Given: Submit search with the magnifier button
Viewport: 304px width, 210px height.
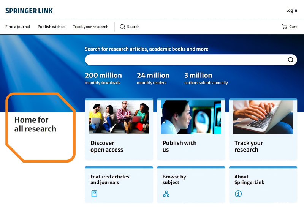Looking at the screenshot, I should click(x=291, y=60).
